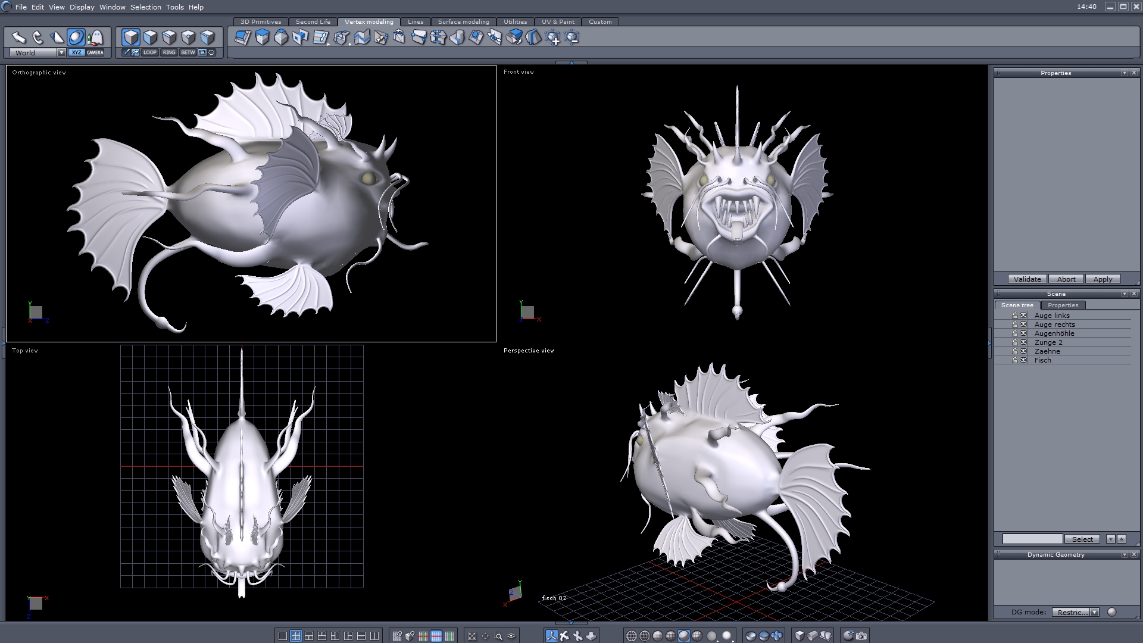Select the single-view layout icon
Image resolution: width=1143 pixels, height=643 pixels.
(x=283, y=636)
